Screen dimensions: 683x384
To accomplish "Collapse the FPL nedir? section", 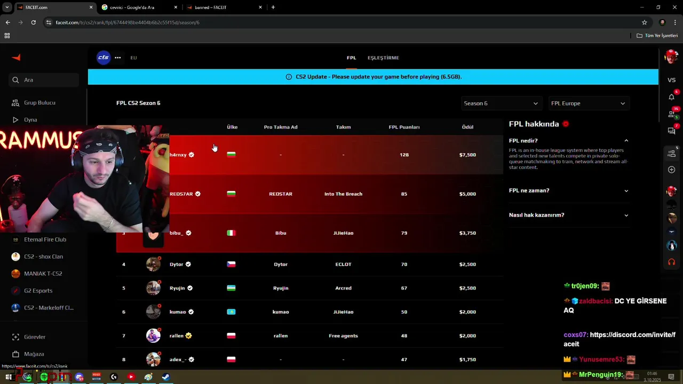I will (569, 141).
